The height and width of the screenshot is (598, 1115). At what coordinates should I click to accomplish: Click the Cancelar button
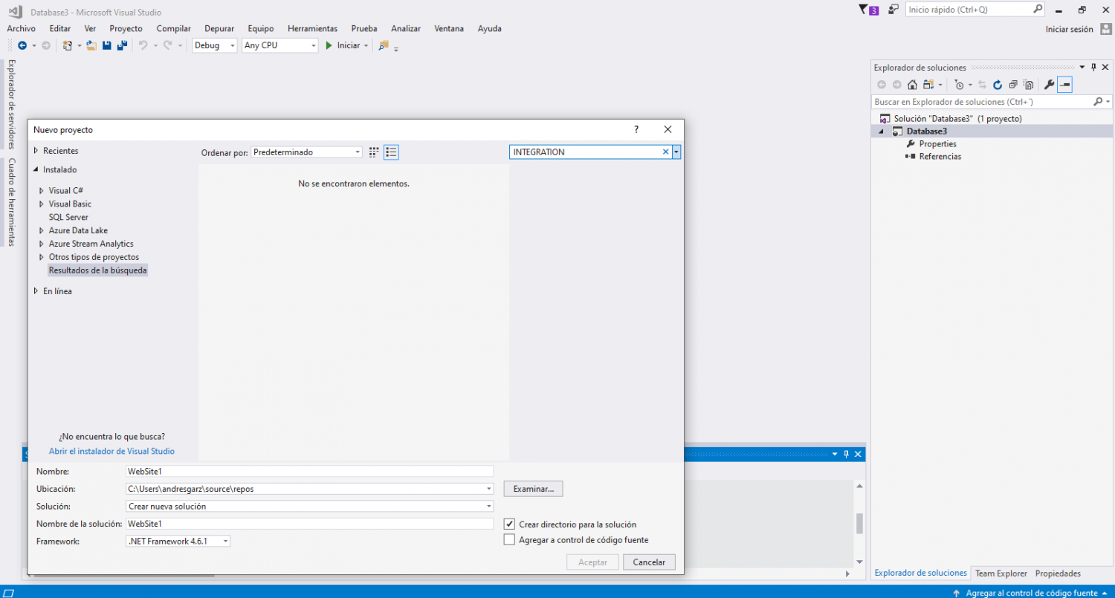[x=649, y=562]
